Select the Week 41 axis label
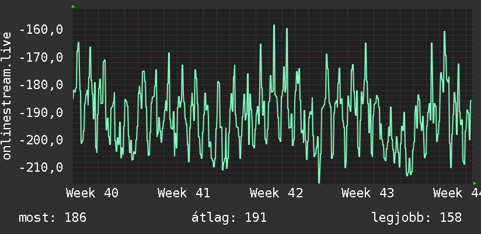The height and width of the screenshot is (234, 481). pyautogui.click(x=184, y=193)
